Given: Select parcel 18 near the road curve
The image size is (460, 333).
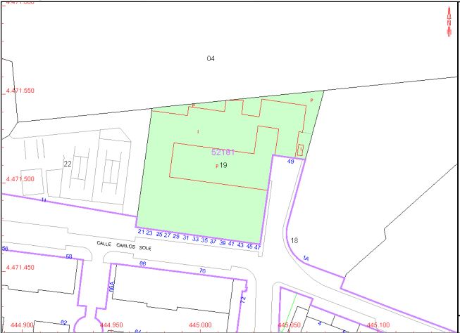Looking at the screenshot, I should 294,240.
